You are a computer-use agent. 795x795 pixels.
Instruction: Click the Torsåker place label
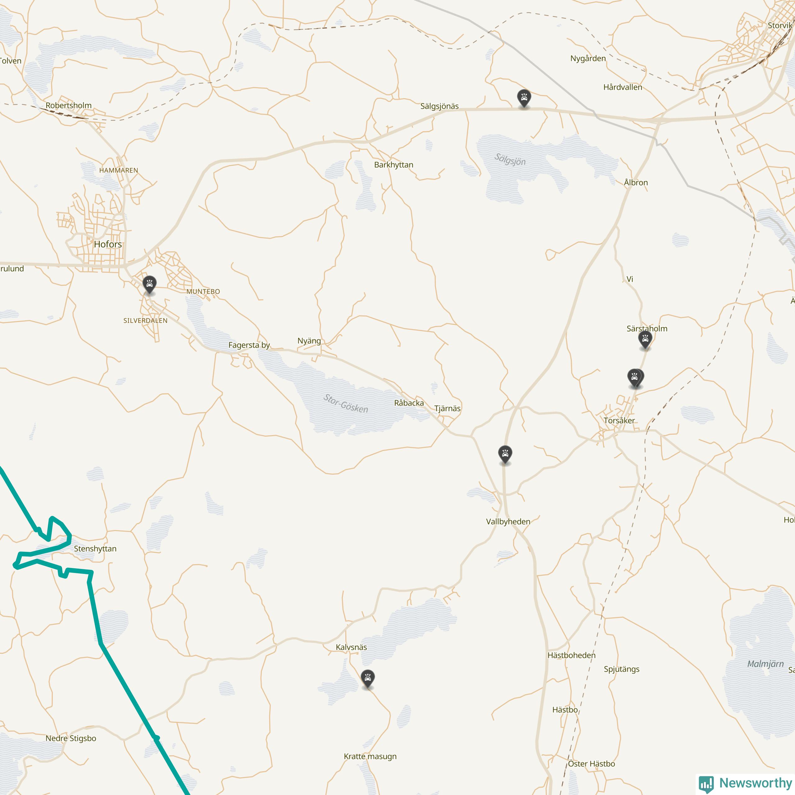click(x=619, y=420)
